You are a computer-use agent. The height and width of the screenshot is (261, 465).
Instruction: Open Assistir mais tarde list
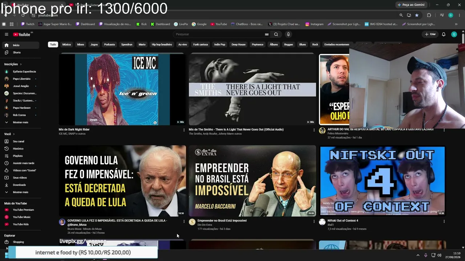[20, 163]
